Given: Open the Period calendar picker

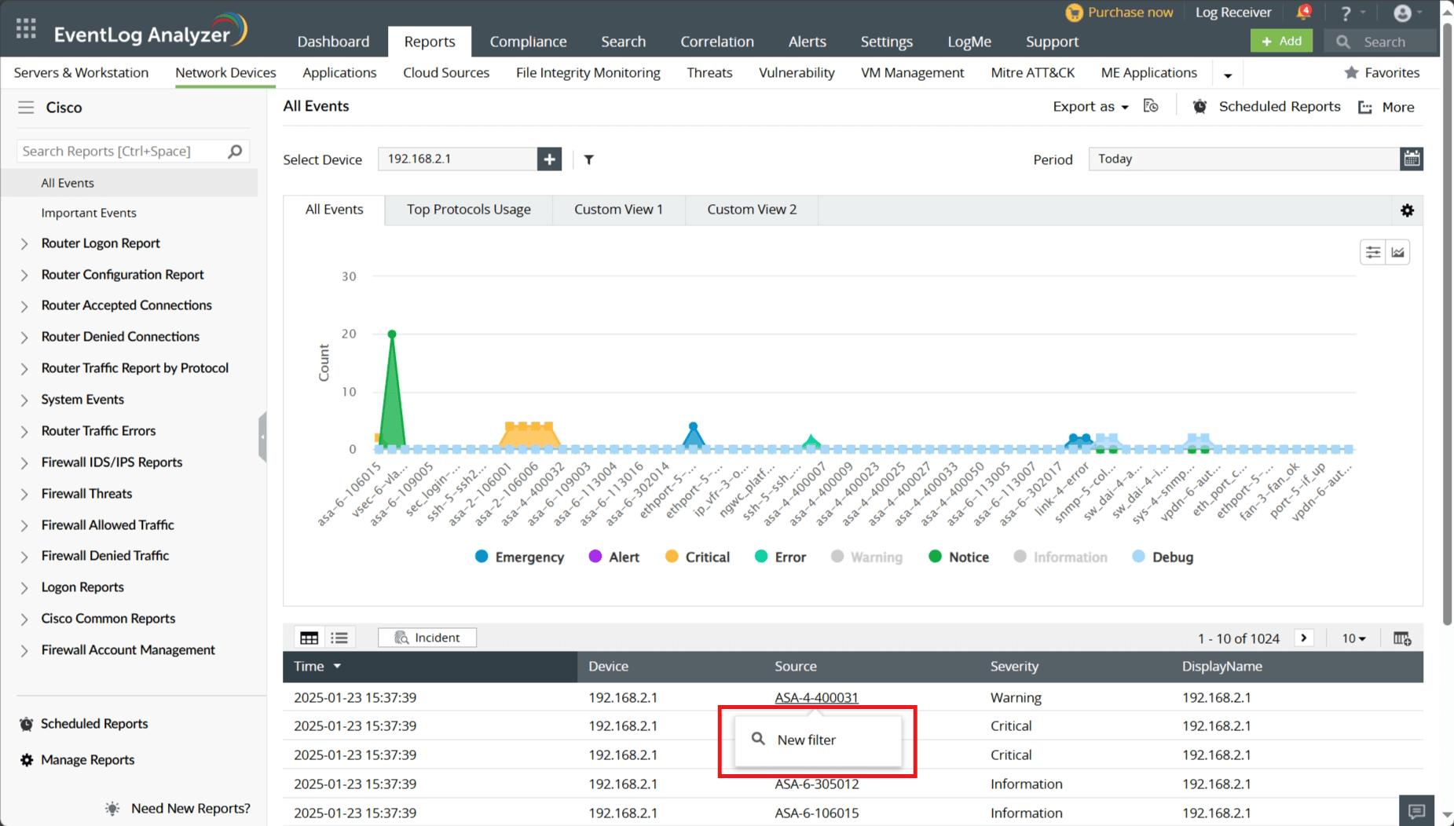Looking at the screenshot, I should tap(1412, 159).
